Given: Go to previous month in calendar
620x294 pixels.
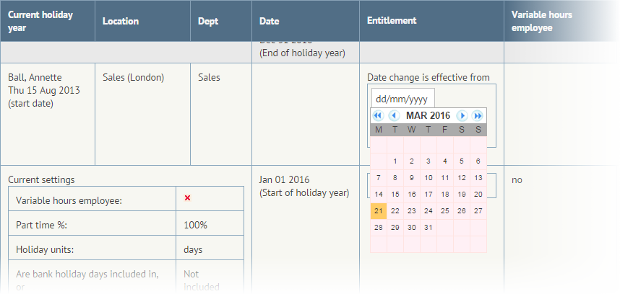Looking at the screenshot, I should (394, 115).
